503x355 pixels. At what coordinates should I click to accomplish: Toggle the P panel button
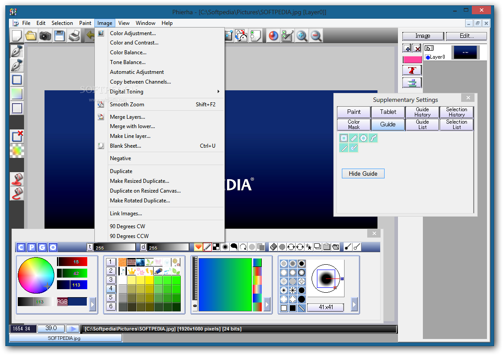pos(32,247)
